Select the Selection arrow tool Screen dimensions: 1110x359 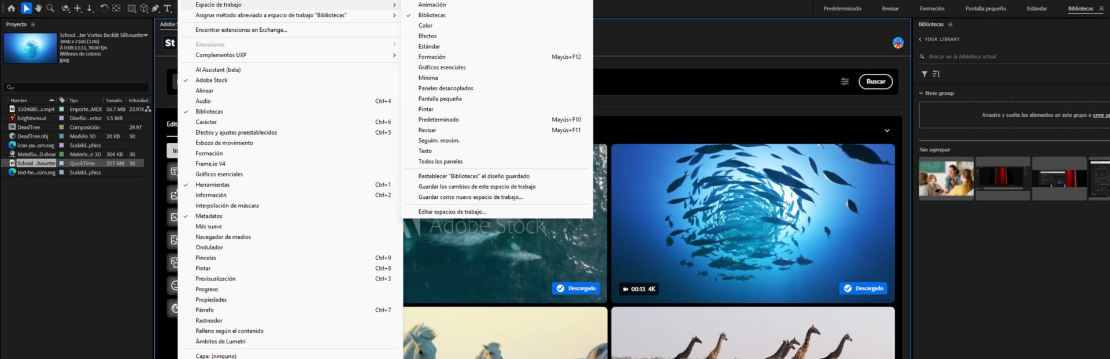click(x=27, y=8)
